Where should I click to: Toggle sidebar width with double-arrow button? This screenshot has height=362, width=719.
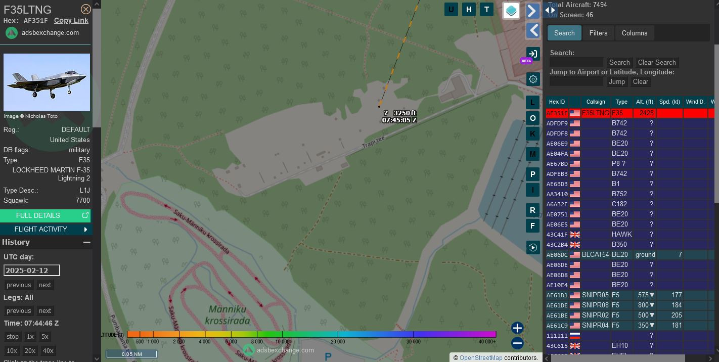click(551, 10)
